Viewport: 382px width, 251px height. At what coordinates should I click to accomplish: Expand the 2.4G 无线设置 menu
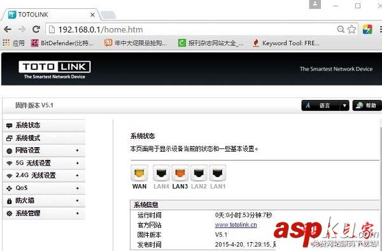tap(44, 175)
